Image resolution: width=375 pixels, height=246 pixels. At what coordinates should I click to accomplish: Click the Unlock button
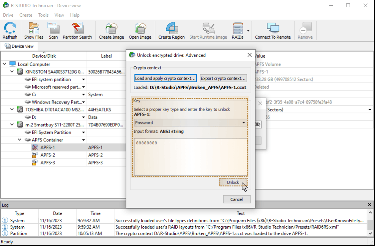point(233,182)
